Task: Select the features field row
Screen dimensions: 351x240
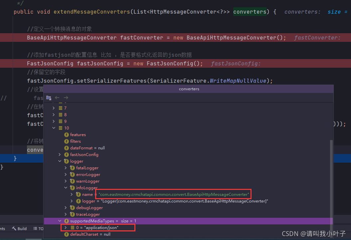Action: click(187, 135)
